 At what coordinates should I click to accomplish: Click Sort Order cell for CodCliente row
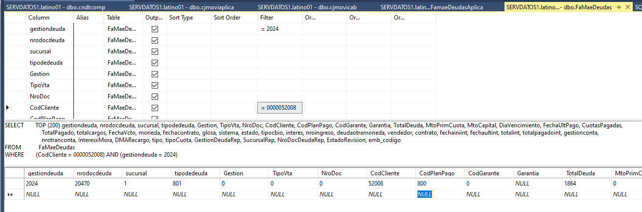tap(234, 108)
